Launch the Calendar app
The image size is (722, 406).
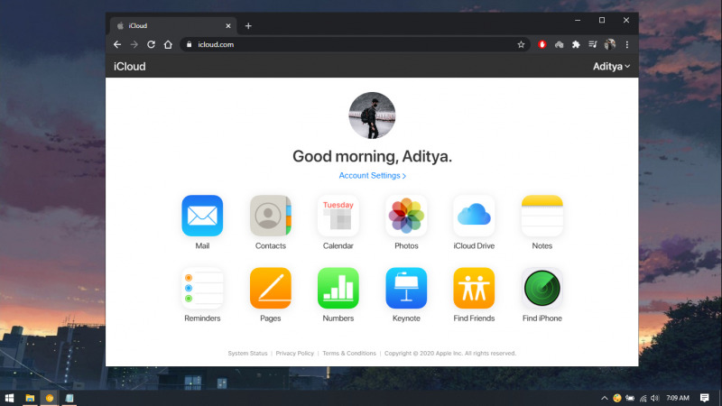pyautogui.click(x=338, y=216)
